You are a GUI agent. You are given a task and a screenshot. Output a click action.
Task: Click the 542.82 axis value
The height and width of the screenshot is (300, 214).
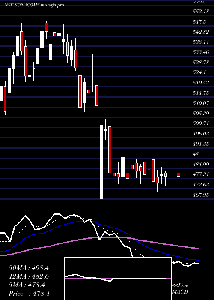(x=201, y=32)
